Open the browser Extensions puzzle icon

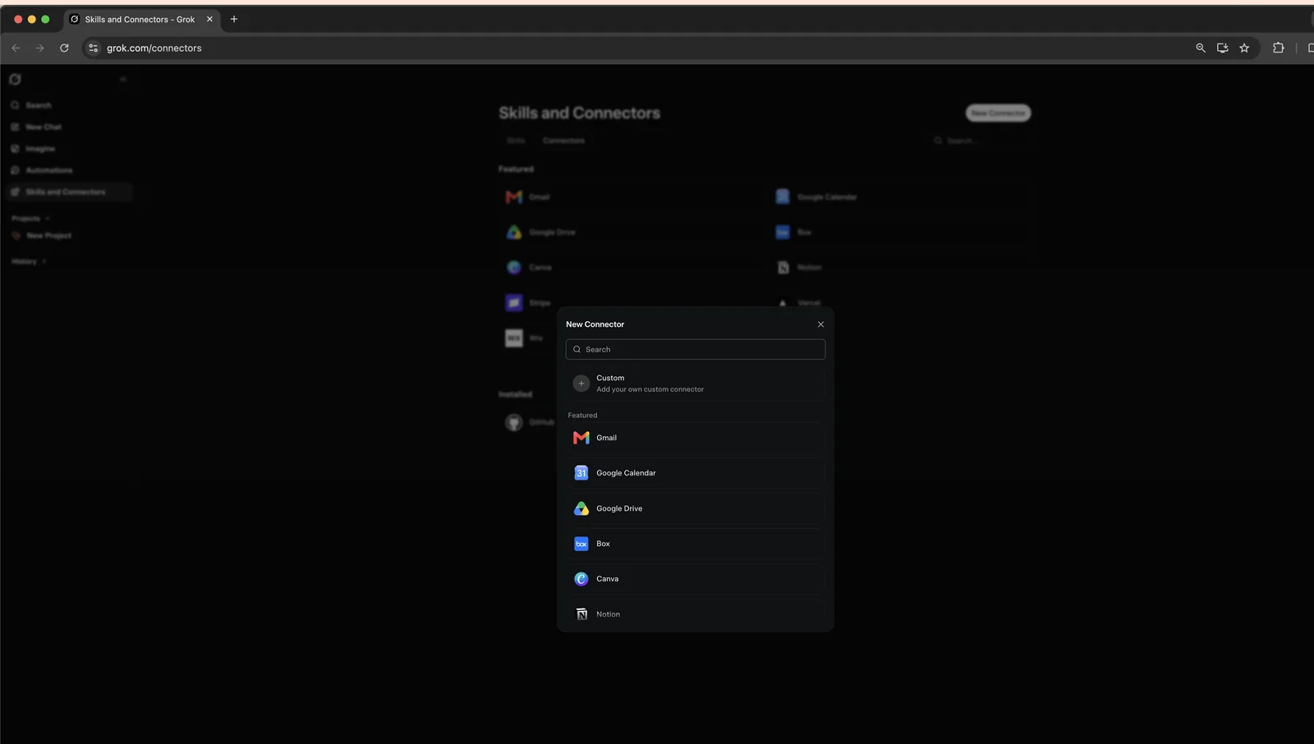point(1279,48)
